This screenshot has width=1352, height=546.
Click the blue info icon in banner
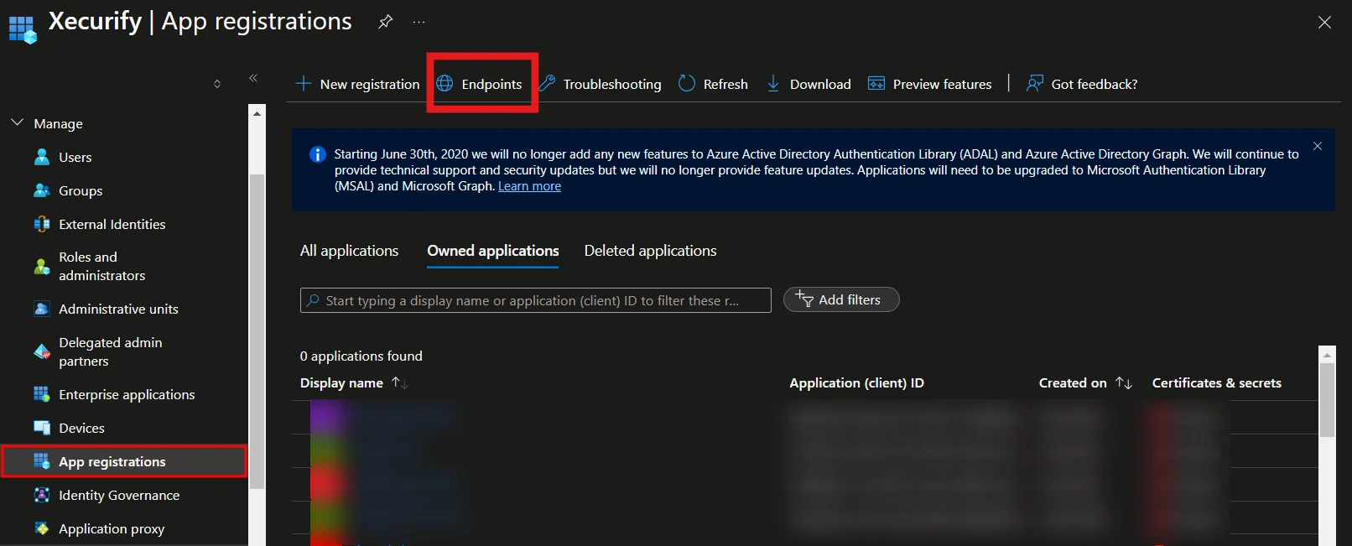pyautogui.click(x=318, y=154)
